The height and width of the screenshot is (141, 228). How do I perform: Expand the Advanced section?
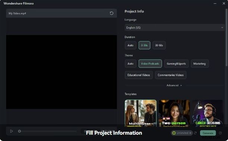(x=174, y=85)
